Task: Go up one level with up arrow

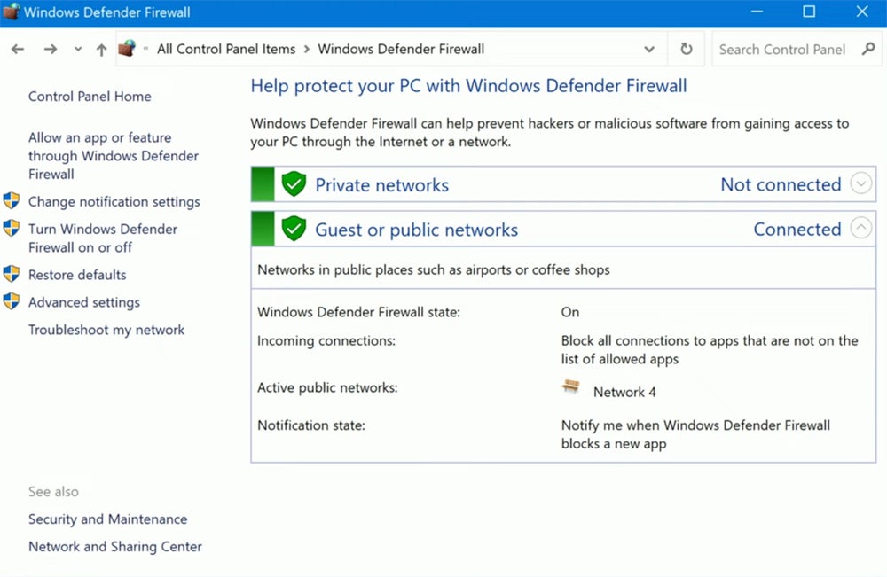Action: (x=101, y=50)
